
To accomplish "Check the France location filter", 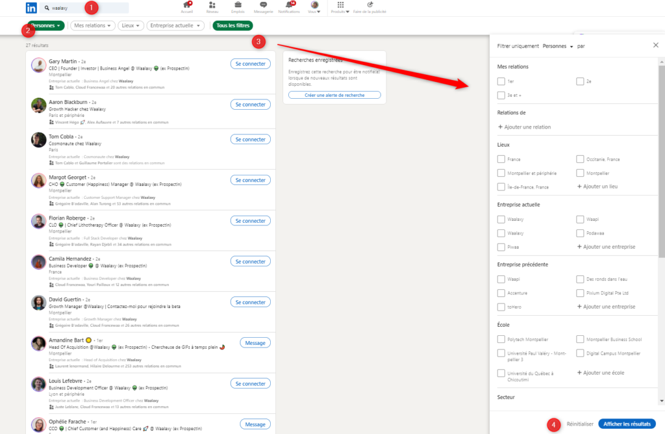I will click(x=501, y=159).
